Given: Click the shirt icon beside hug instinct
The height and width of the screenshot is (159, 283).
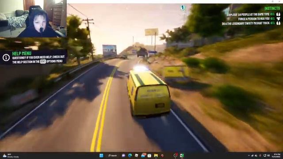Looking at the screenshot, I should 278,19.
